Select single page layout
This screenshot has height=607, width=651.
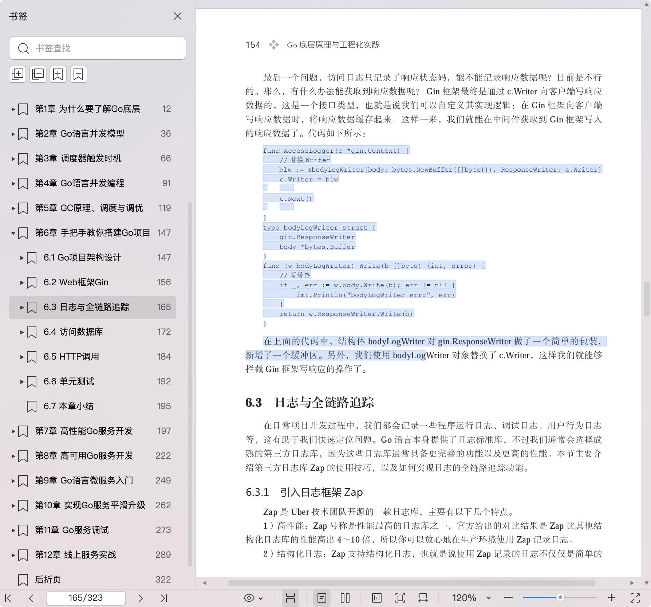[322, 598]
